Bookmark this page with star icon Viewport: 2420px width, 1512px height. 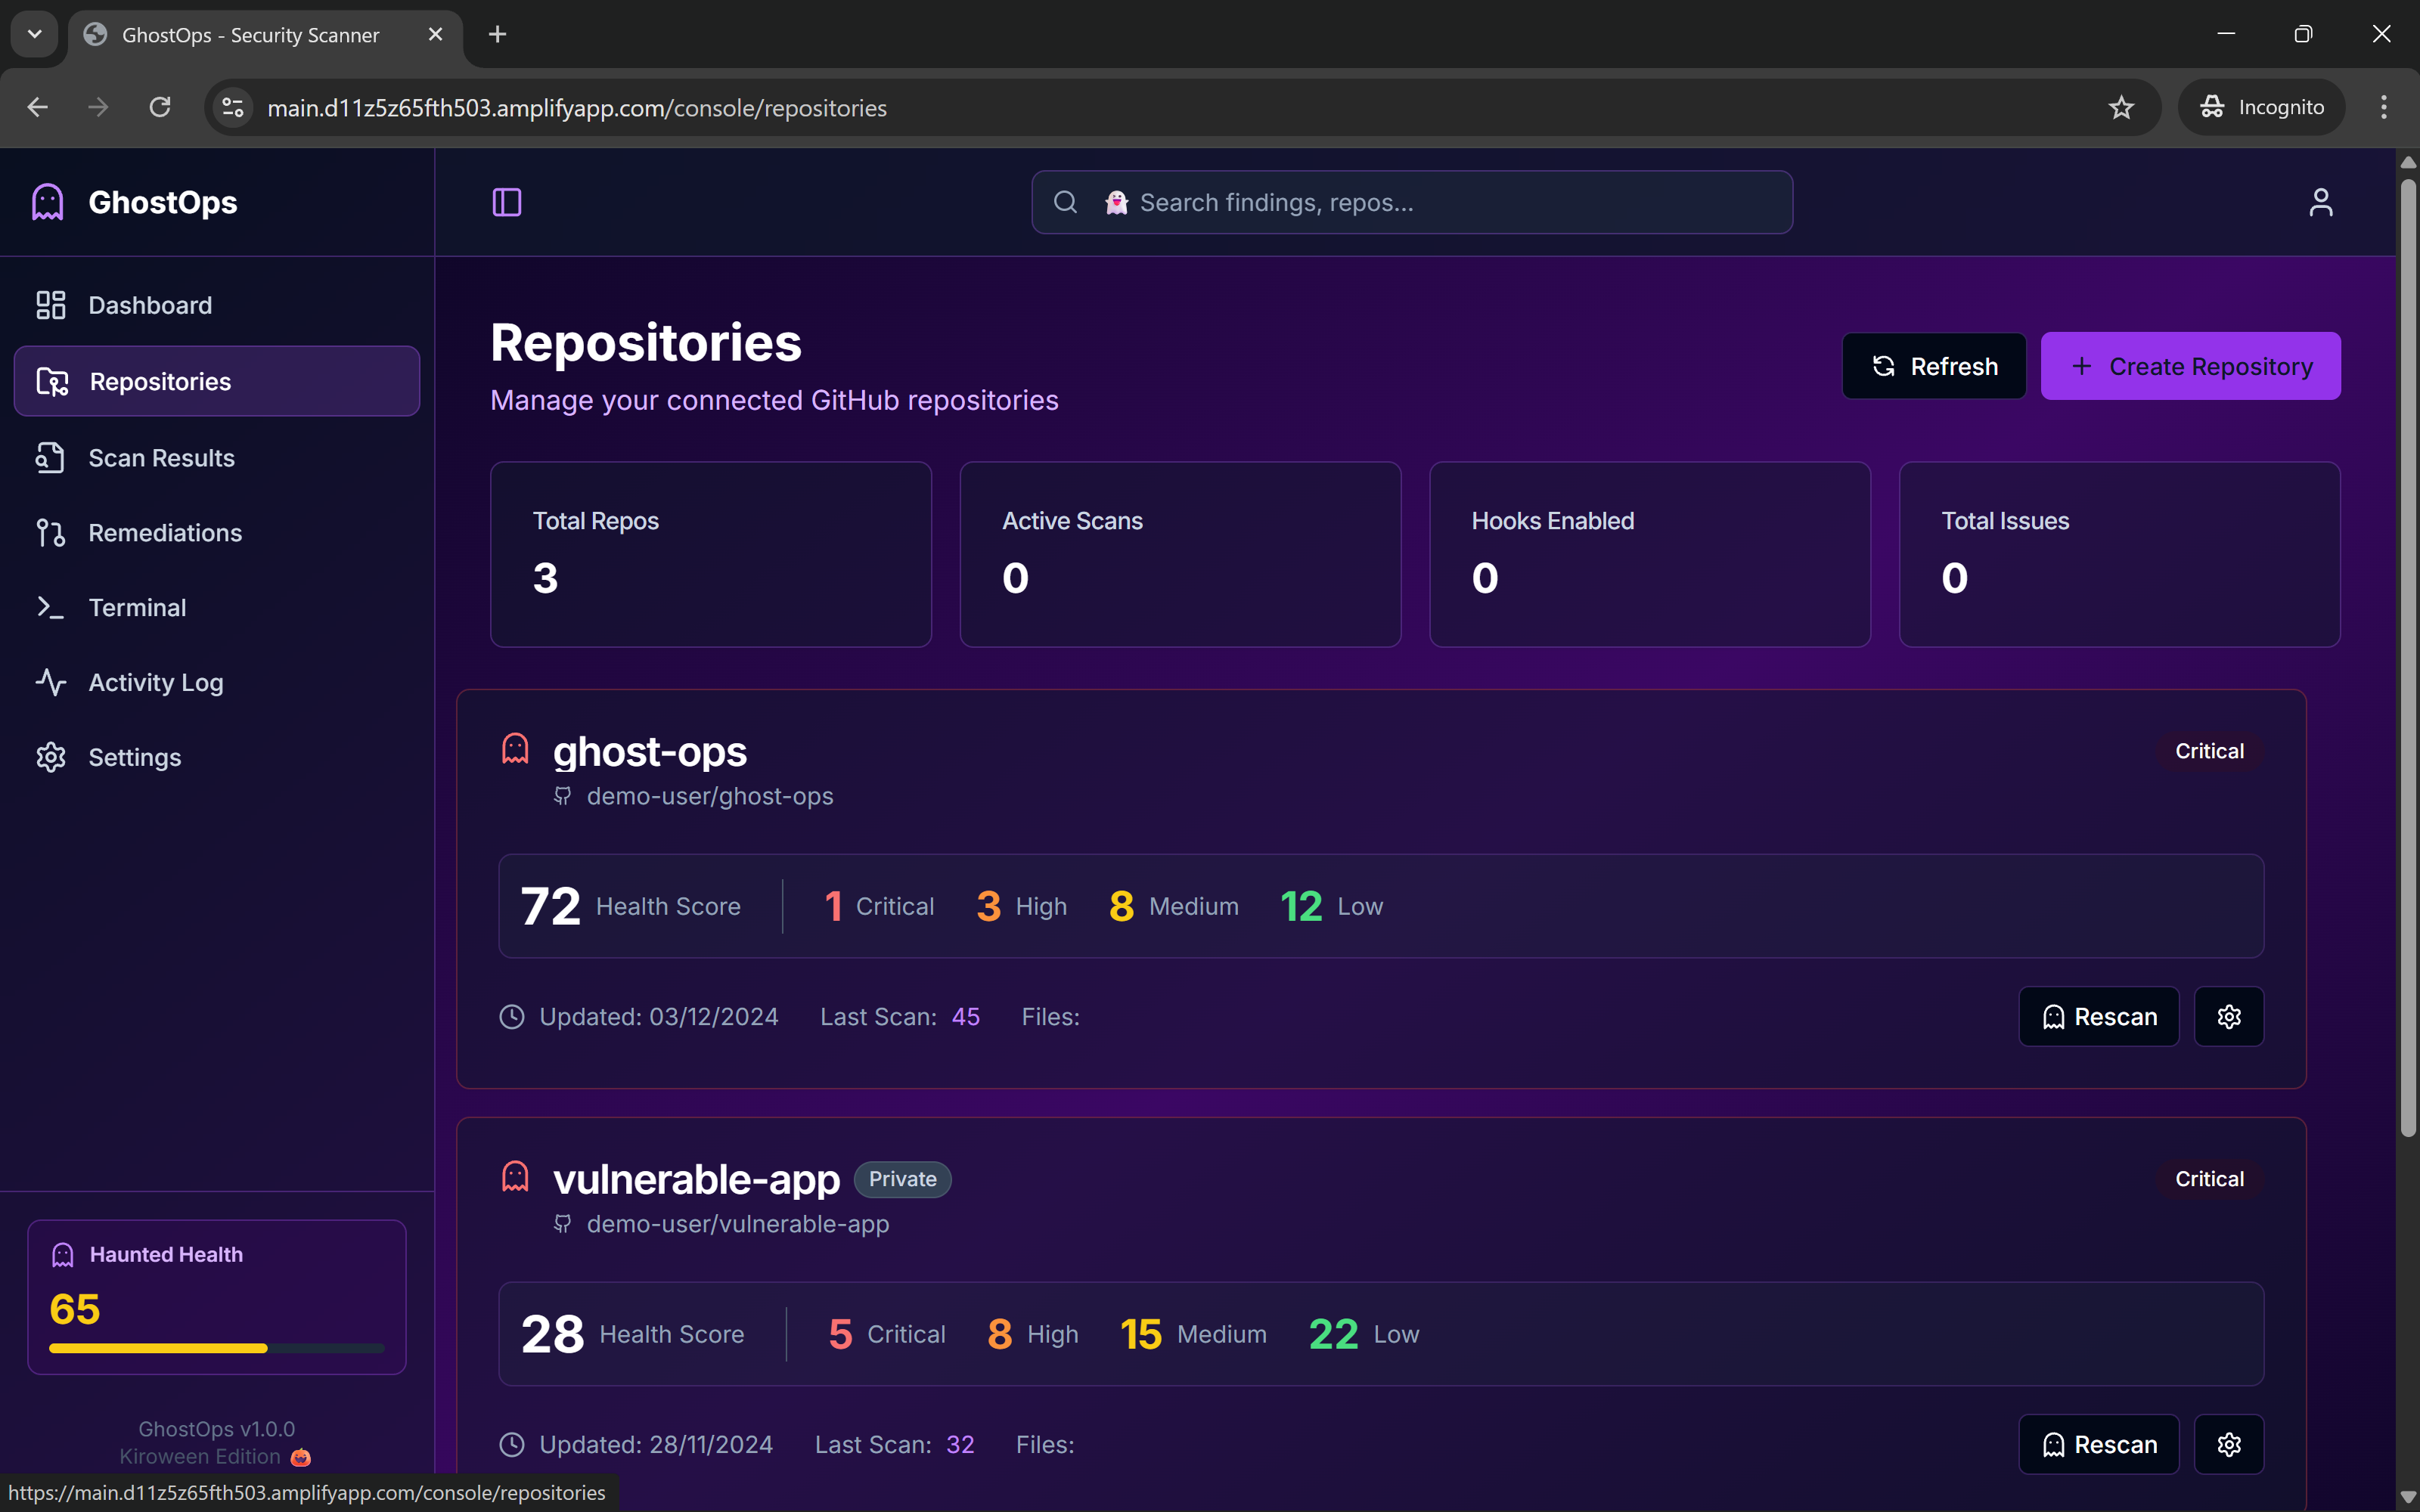tap(2120, 107)
